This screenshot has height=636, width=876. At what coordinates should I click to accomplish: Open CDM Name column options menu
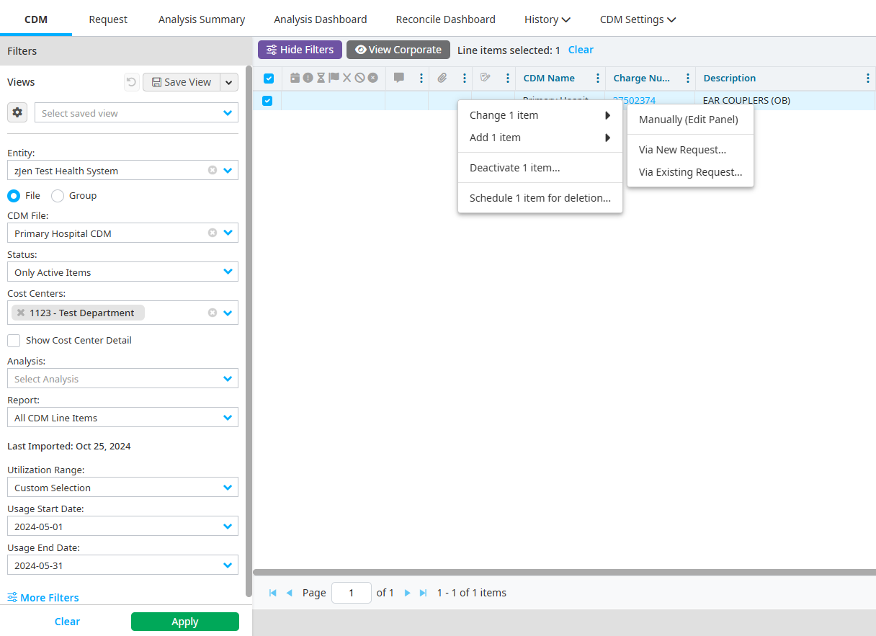[597, 78]
